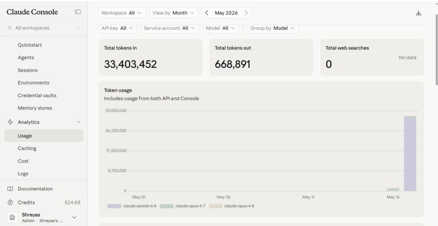Click the page vertical scrollbar

coord(436,50)
